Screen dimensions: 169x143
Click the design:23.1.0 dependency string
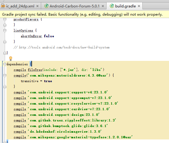[x=64, y=115]
